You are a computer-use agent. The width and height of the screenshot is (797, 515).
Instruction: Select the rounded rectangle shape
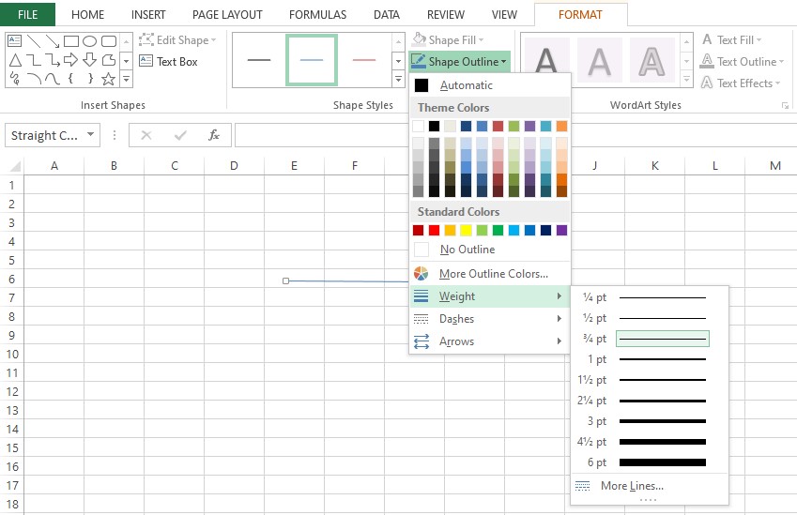(x=109, y=40)
